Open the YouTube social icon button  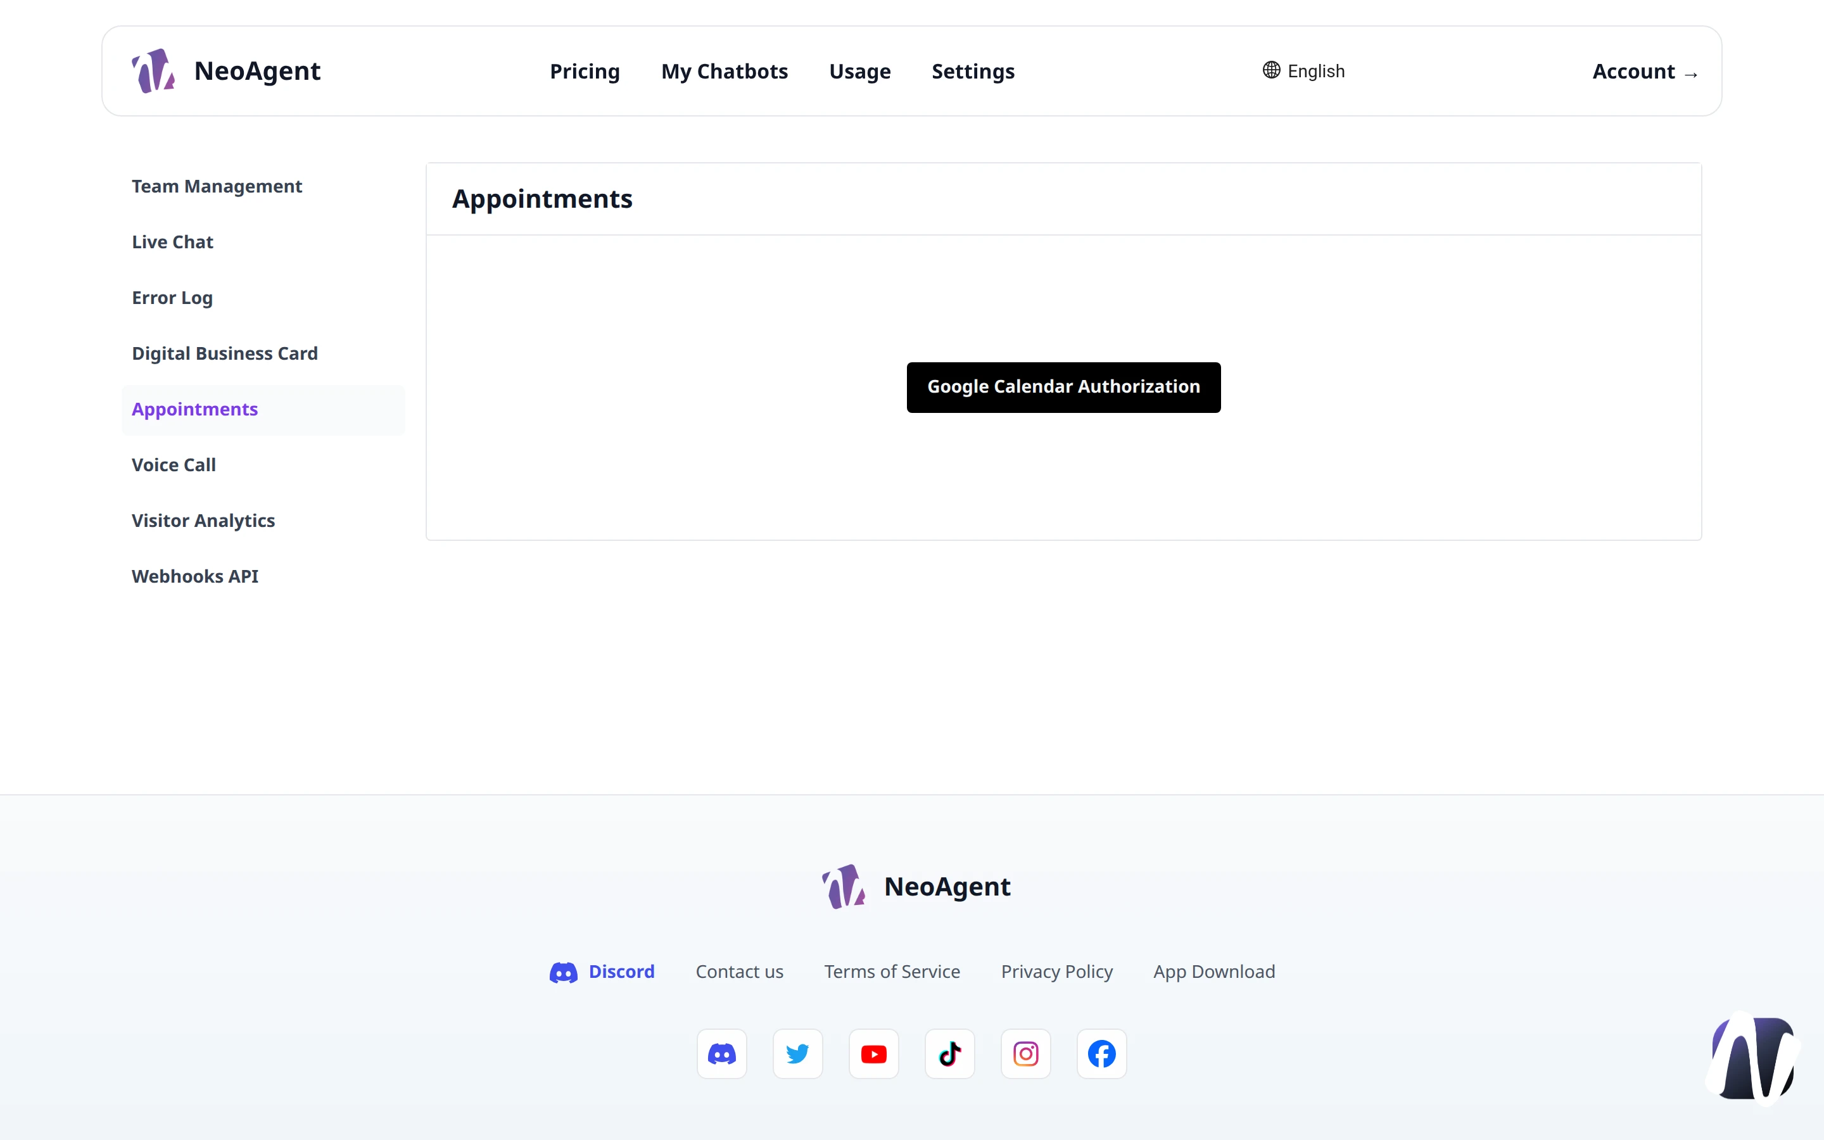873,1053
